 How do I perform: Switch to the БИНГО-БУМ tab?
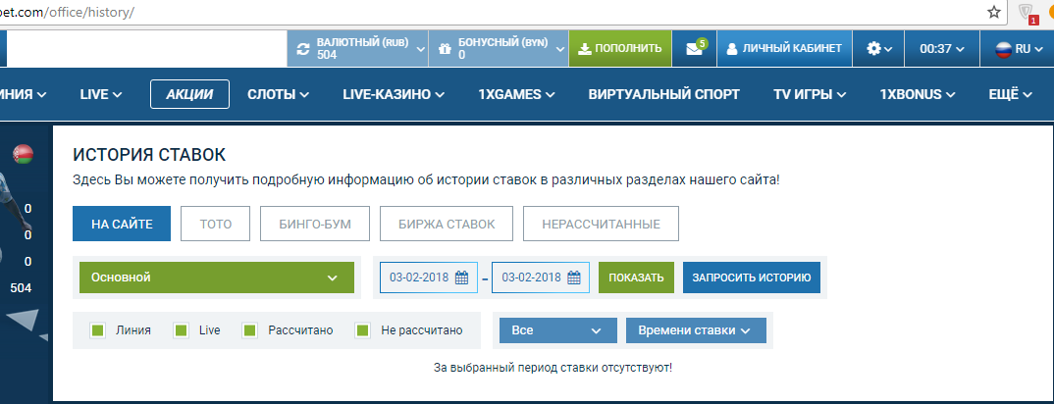click(x=315, y=224)
